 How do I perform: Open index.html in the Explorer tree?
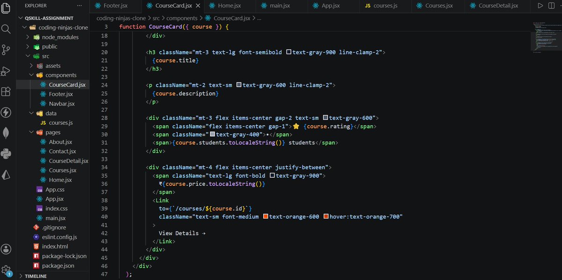55,246
